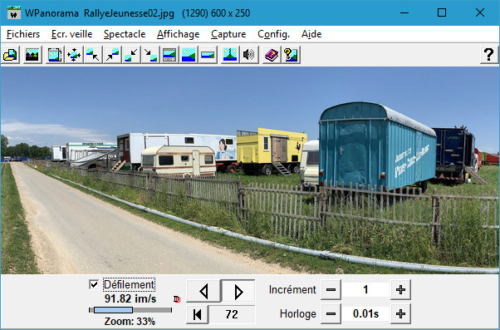500x330 pixels.
Task: Click the large question mark button
Action: click(489, 55)
